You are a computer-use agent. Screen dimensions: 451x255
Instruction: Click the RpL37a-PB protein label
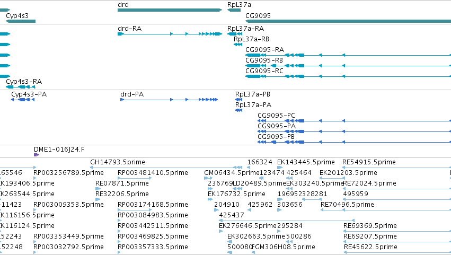click(x=253, y=94)
